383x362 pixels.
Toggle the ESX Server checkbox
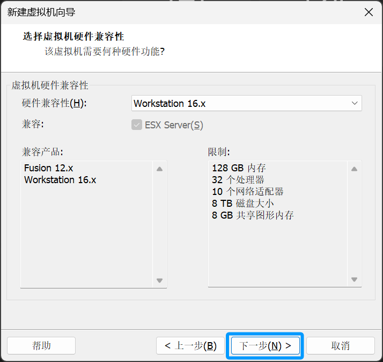(137, 125)
